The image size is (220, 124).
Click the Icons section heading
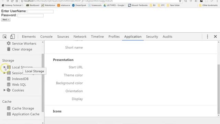57,111
